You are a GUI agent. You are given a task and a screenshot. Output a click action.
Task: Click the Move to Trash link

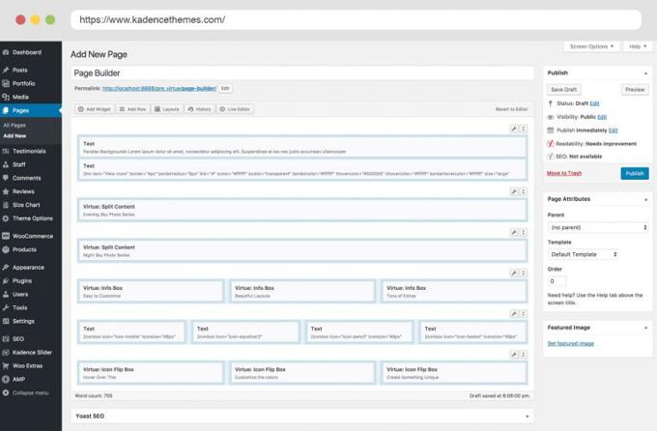point(564,172)
